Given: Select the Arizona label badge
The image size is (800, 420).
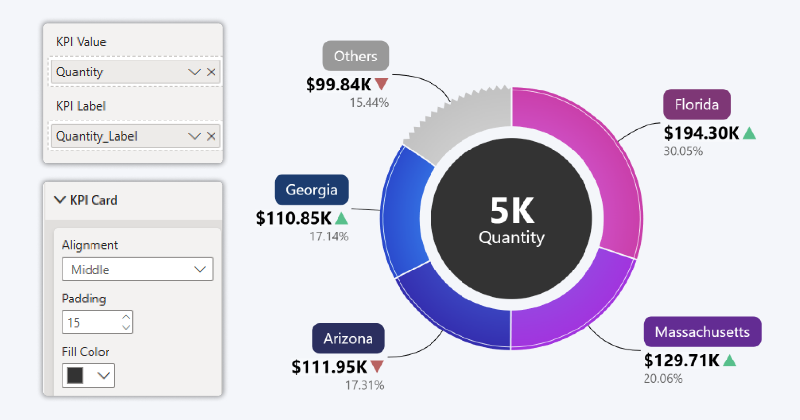Looking at the screenshot, I should click(x=348, y=338).
